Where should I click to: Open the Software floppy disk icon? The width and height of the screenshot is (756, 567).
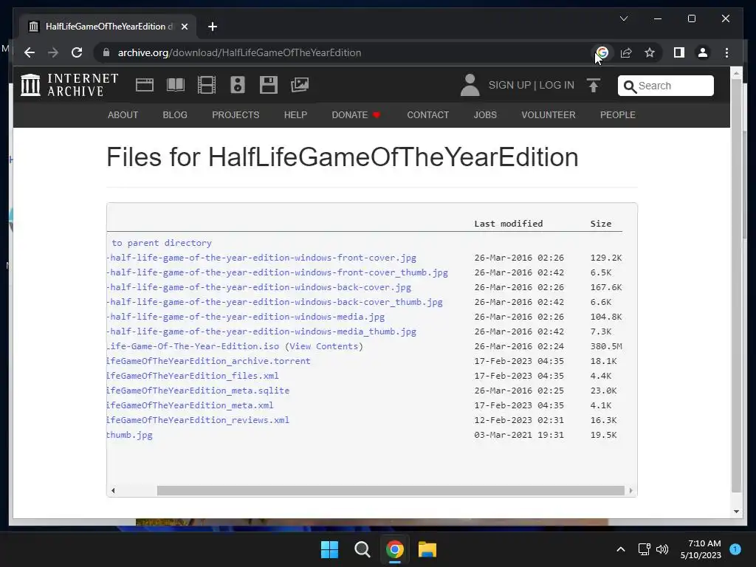coord(269,85)
